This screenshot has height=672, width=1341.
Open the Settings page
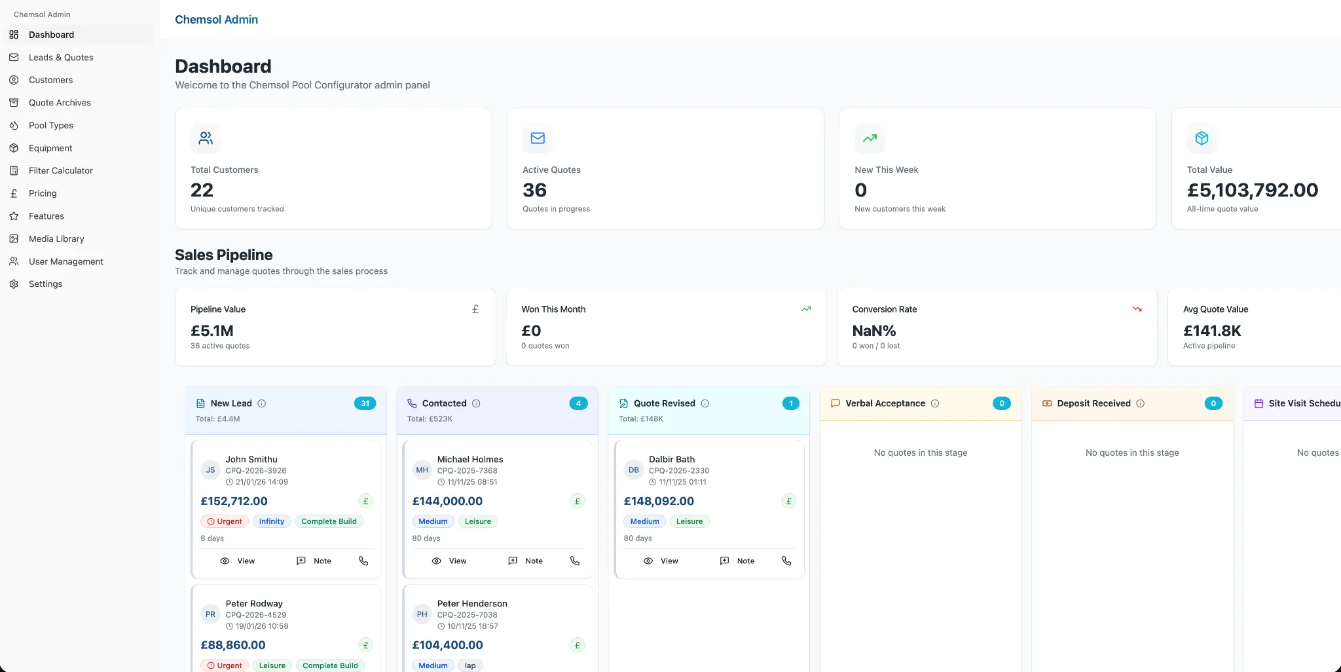tap(45, 284)
